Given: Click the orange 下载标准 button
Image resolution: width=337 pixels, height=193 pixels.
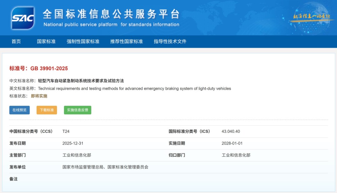Looking at the screenshot, I should pos(47,110).
